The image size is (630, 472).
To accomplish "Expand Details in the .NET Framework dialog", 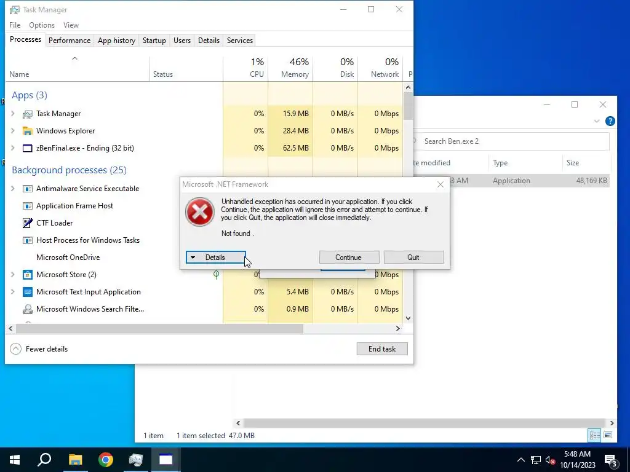I will [x=216, y=258].
